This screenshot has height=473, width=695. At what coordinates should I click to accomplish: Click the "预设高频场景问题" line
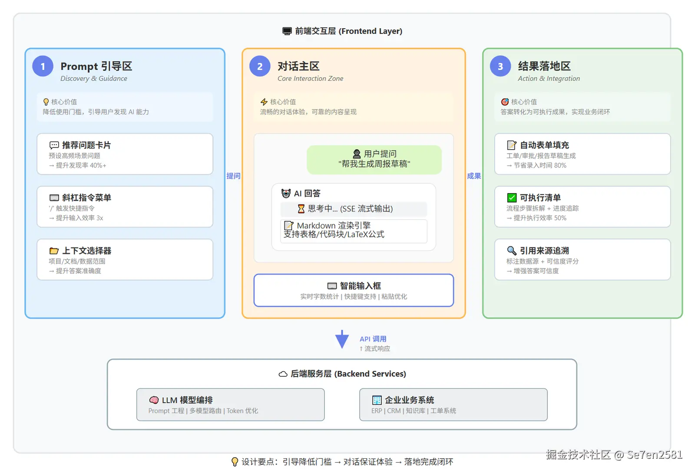point(75,156)
